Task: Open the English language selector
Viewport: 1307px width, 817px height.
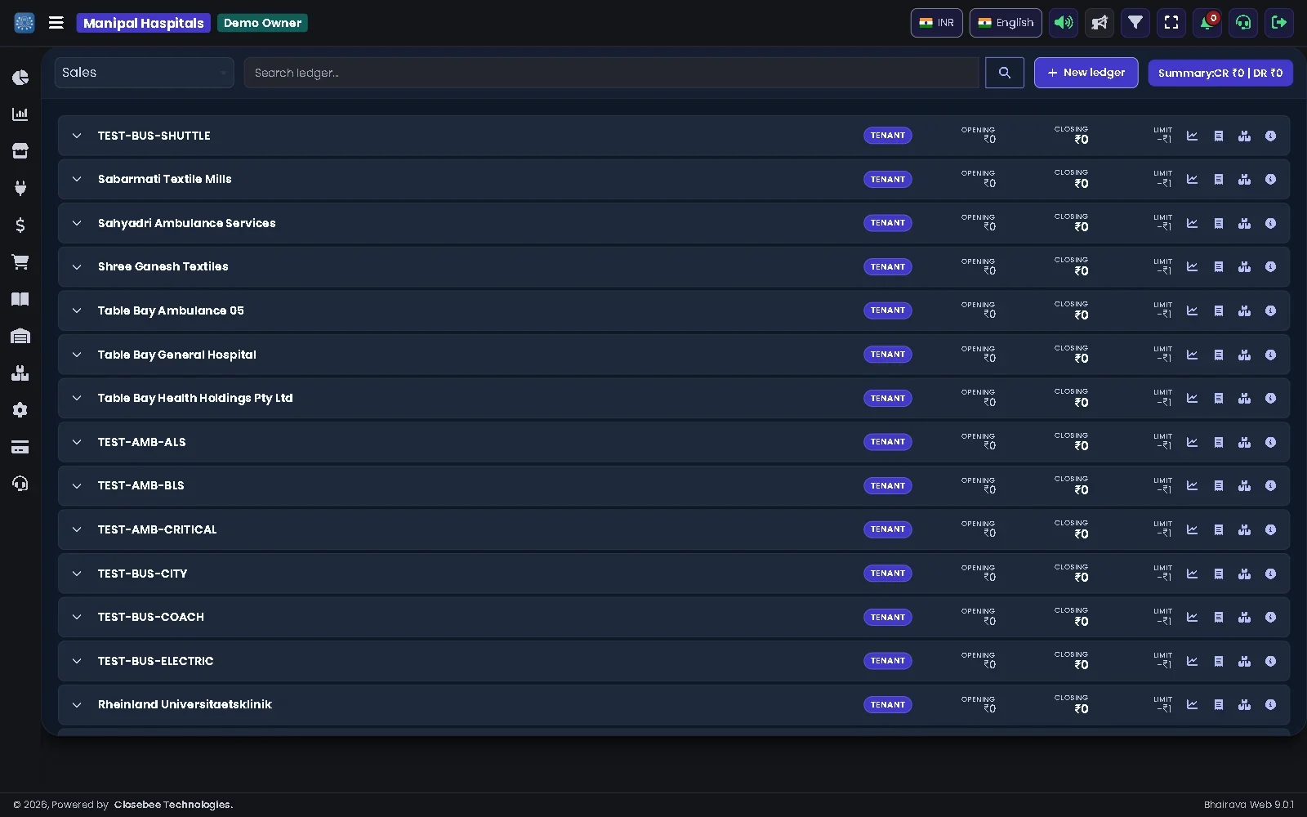Action: point(1006,23)
